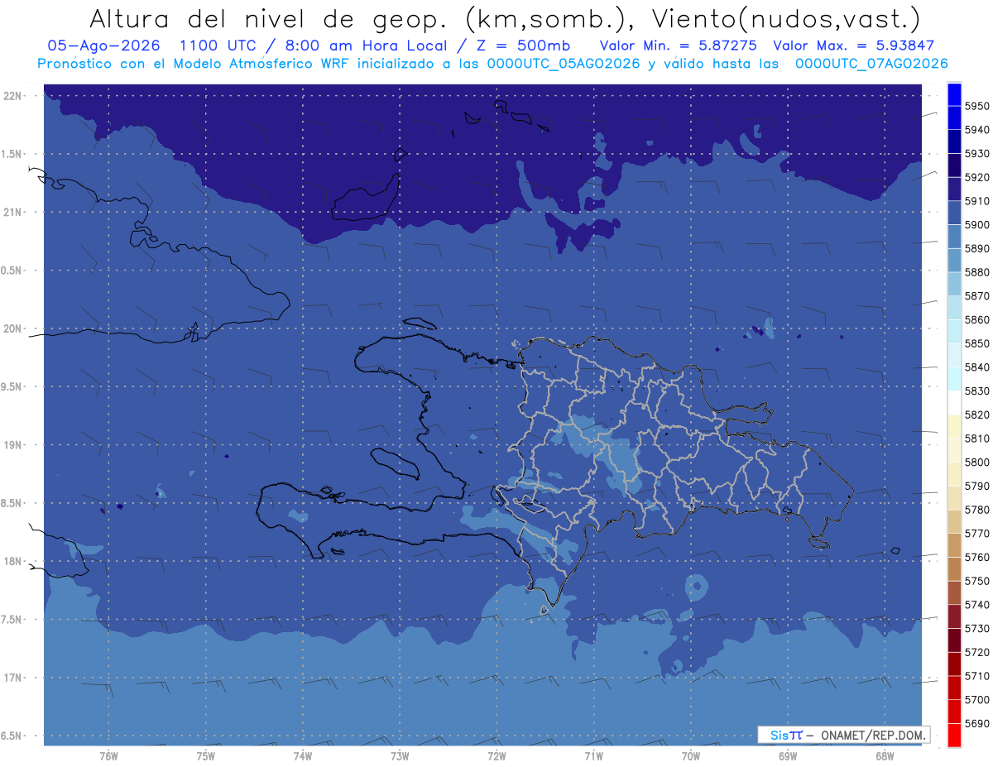Click the 5780 color scale label

click(977, 509)
